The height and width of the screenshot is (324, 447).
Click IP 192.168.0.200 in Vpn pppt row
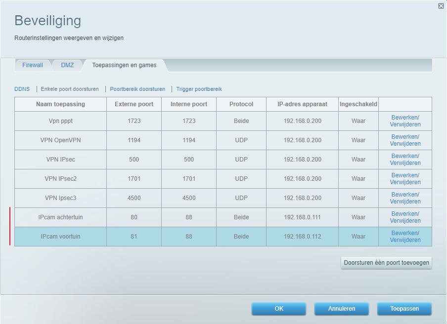point(302,121)
